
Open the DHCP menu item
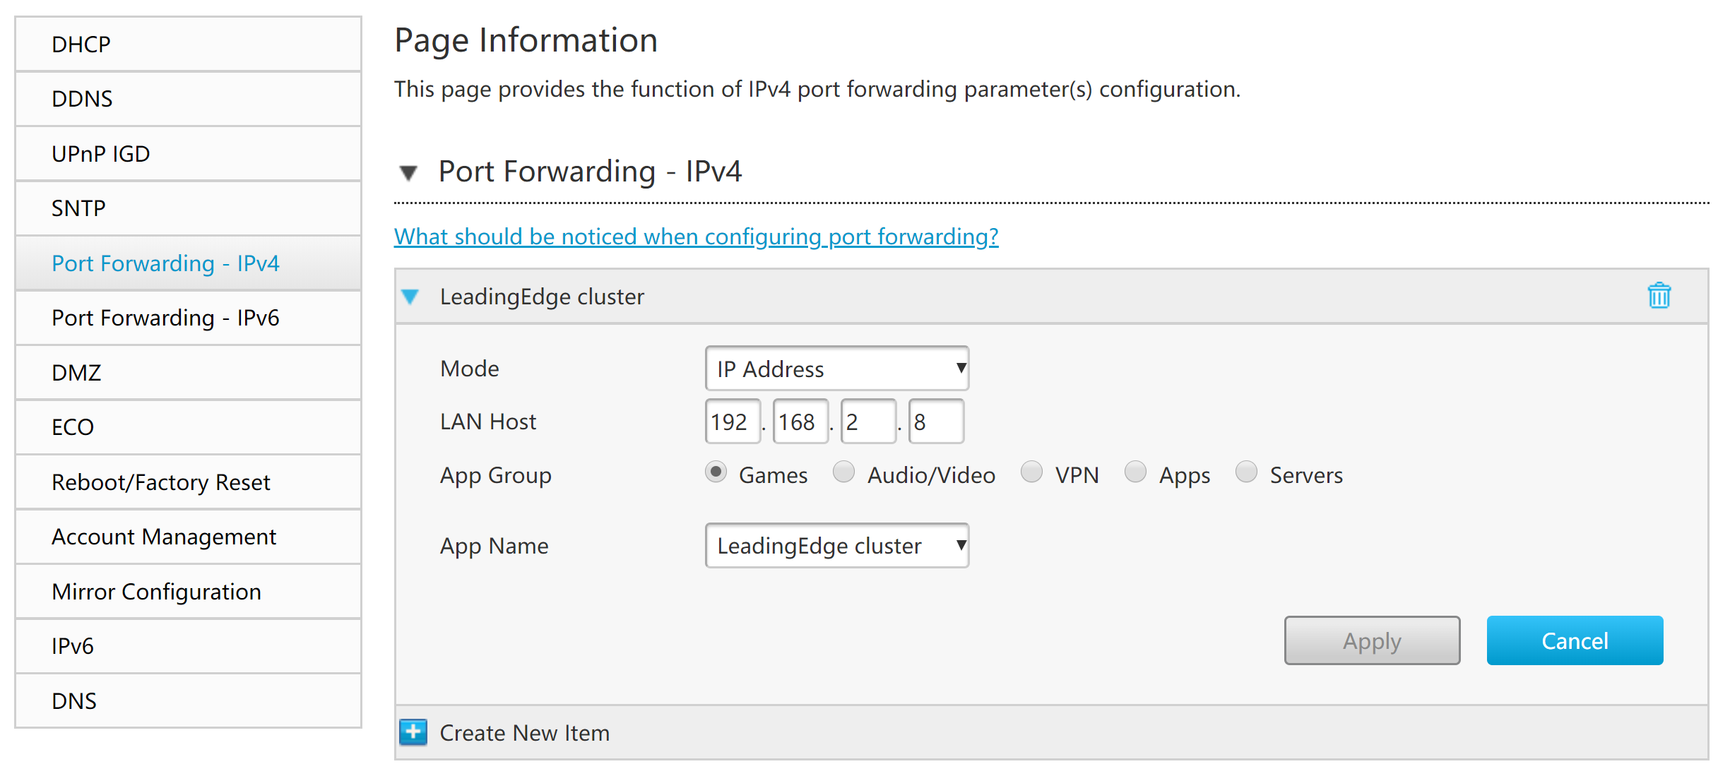188,44
